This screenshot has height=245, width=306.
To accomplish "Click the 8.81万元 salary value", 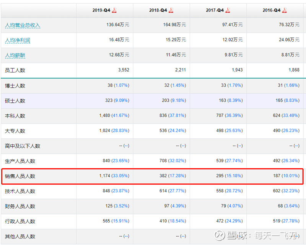I will pyautogui.click(x=290, y=55).
